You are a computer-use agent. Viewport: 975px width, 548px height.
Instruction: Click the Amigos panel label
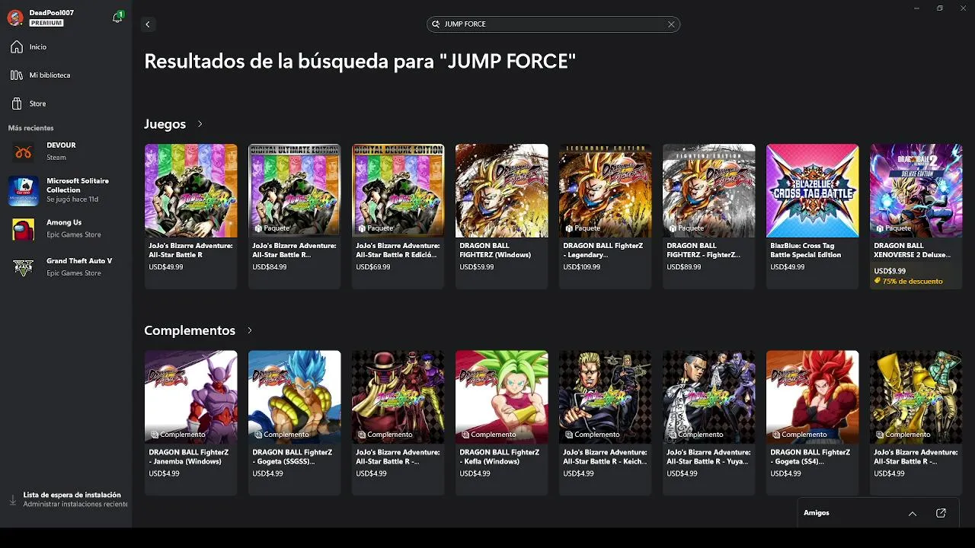point(816,513)
